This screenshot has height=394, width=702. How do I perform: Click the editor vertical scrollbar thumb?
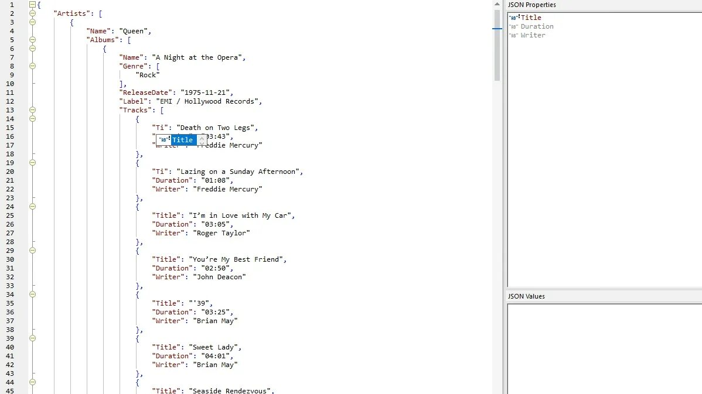coord(497,45)
